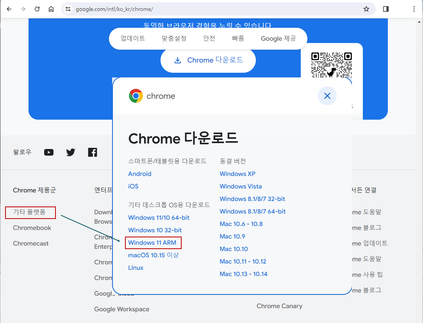Open the Chromecast footer link
The height and width of the screenshot is (323, 423).
[x=31, y=243]
